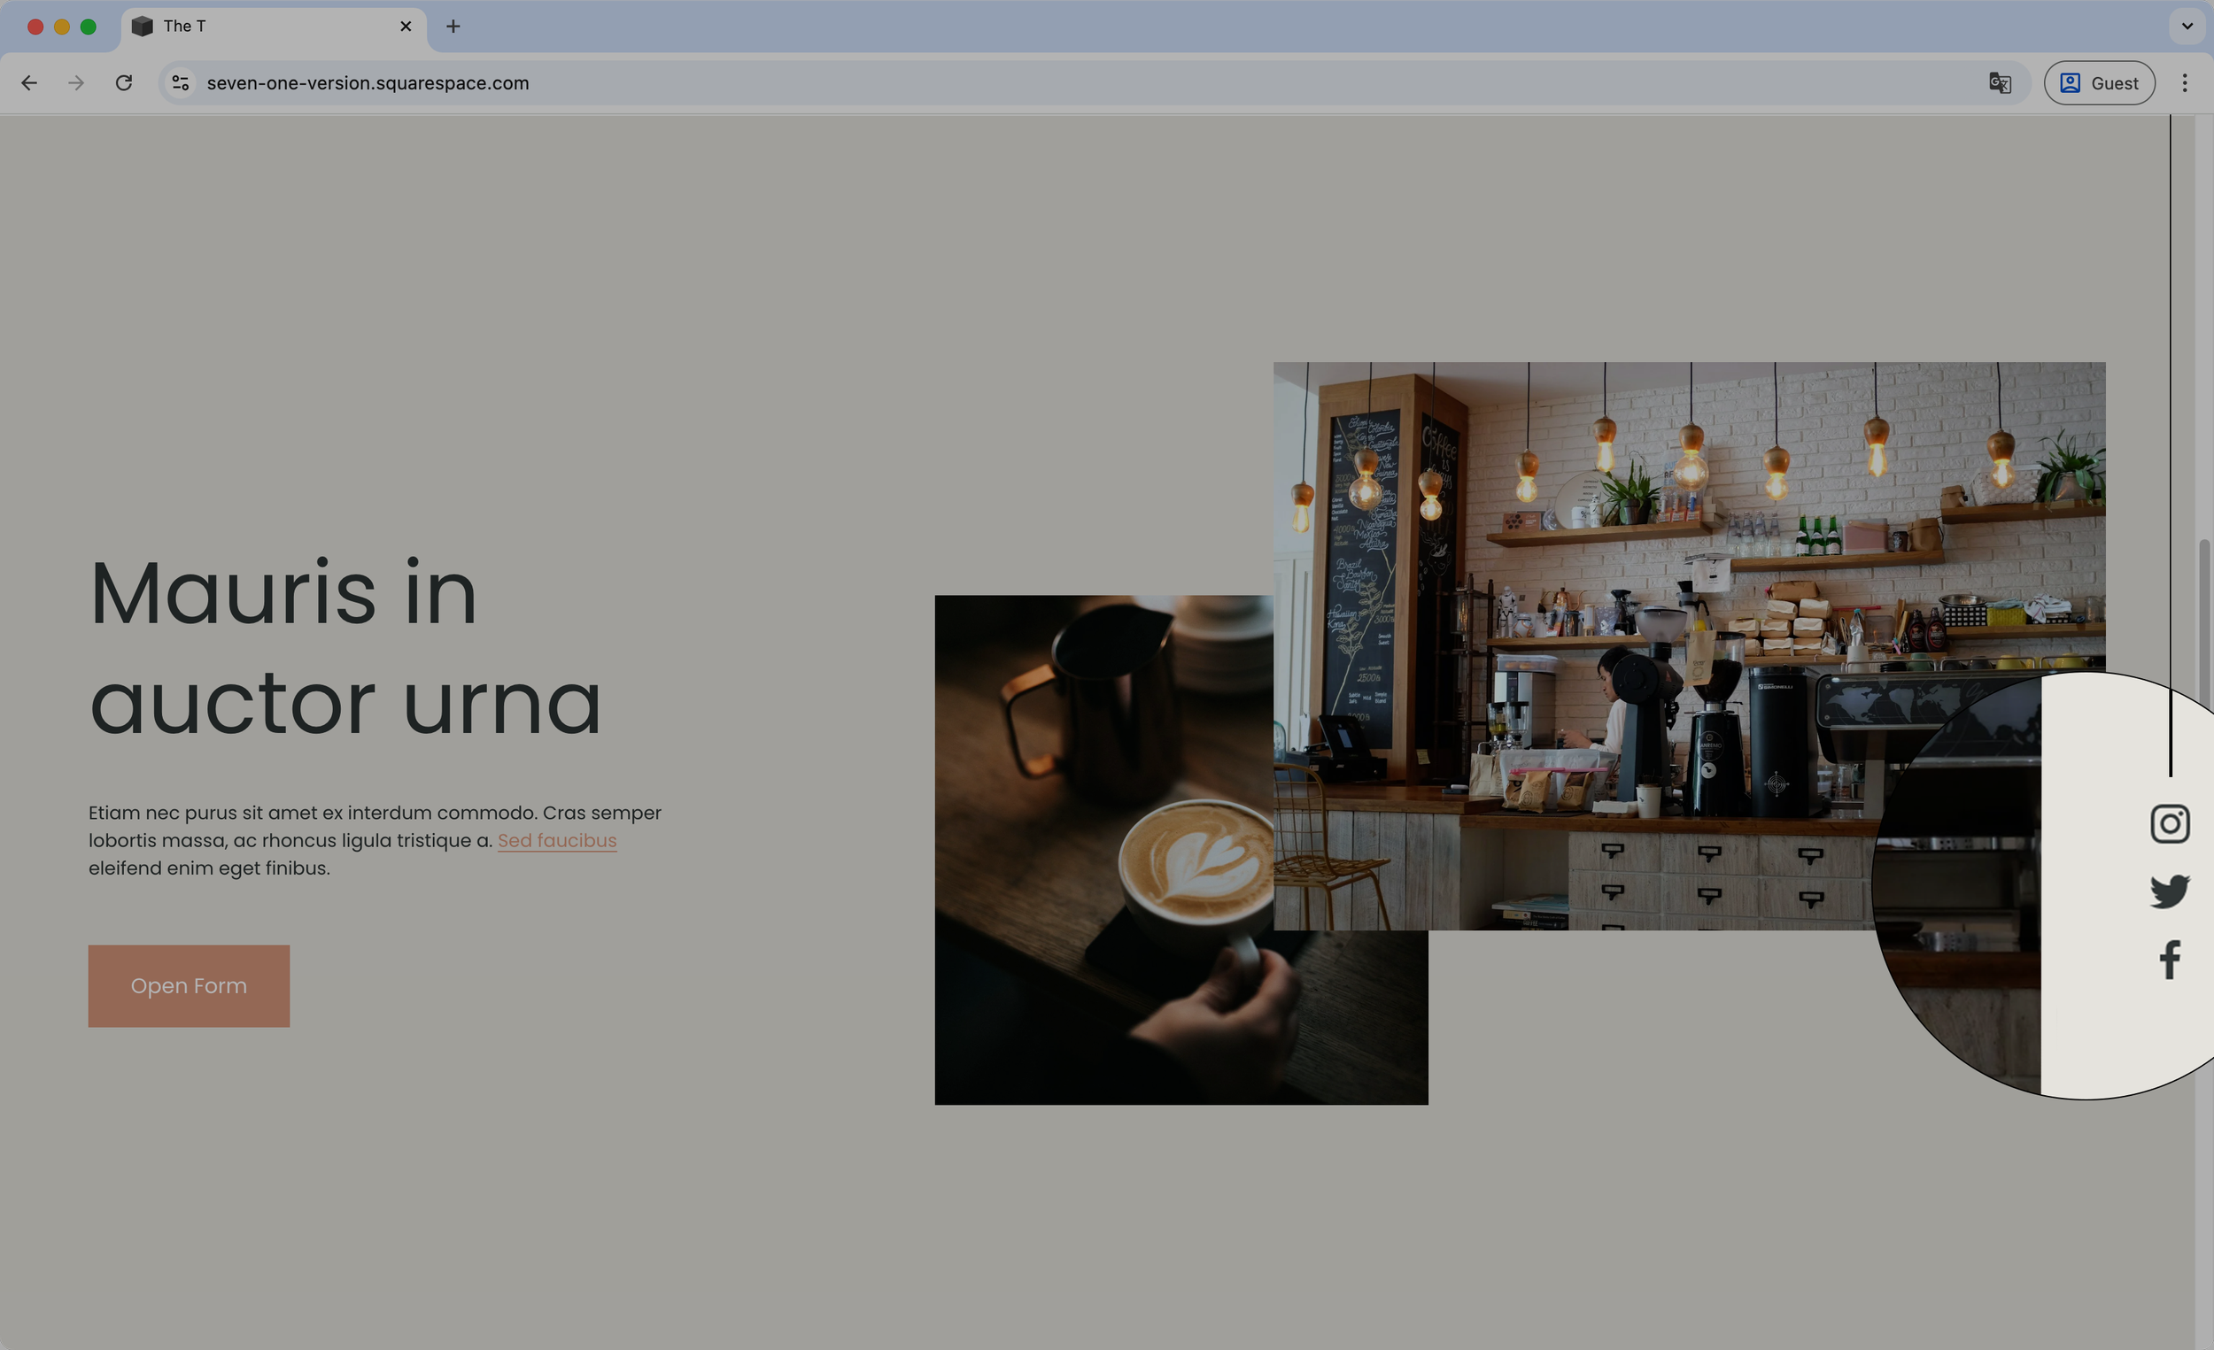Open Chrome three-dot menu
2214x1350 pixels.
[2185, 82]
